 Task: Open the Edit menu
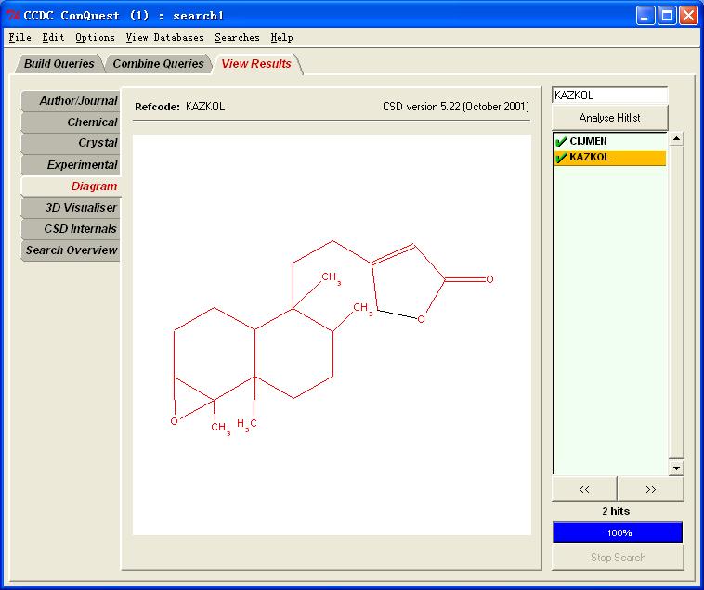[x=54, y=38]
